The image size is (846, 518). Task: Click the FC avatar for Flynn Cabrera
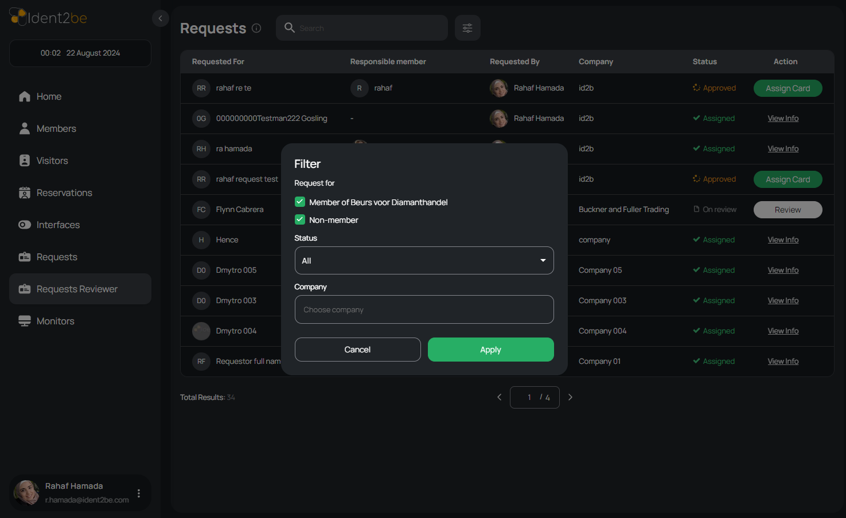tap(201, 210)
